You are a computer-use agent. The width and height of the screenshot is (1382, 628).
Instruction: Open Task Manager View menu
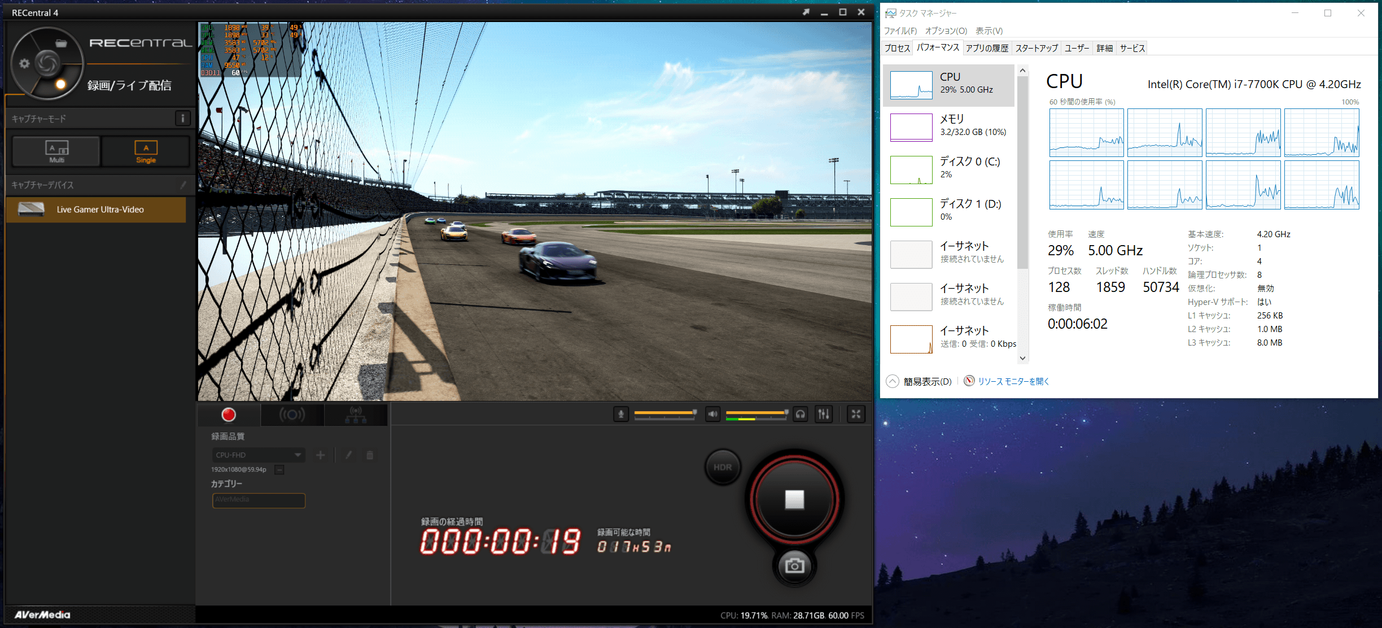coord(989,31)
